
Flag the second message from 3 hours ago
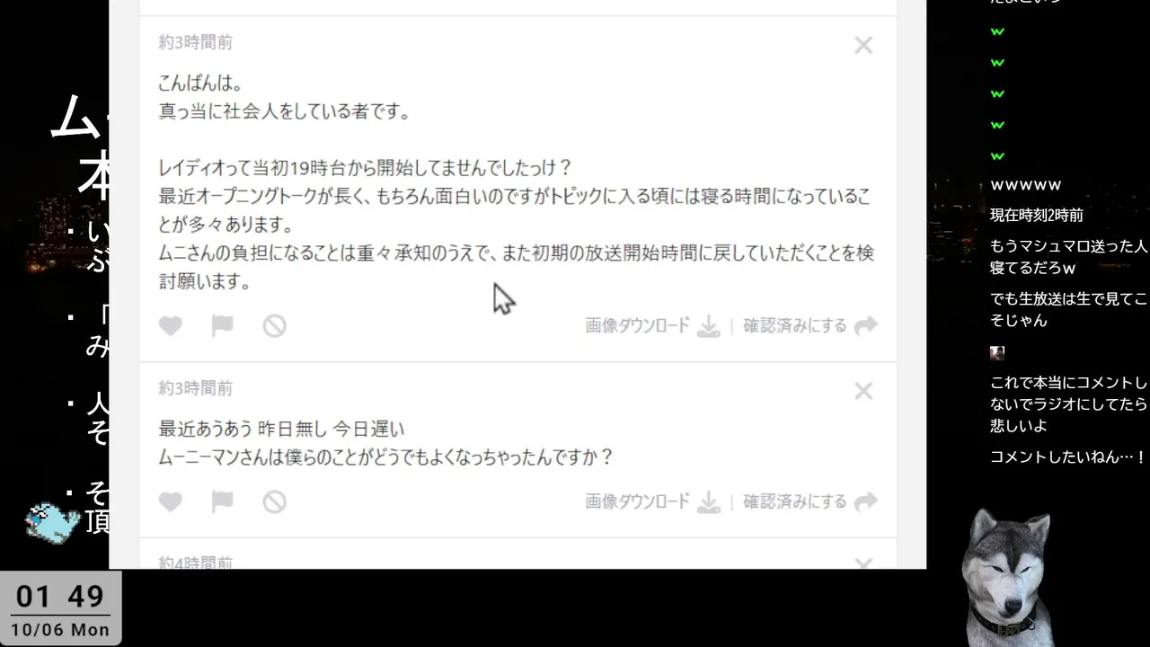tap(222, 501)
